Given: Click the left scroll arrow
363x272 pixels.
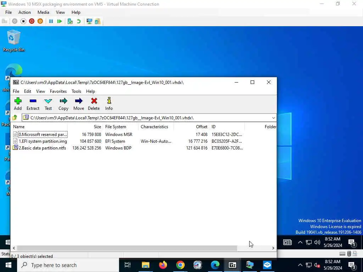Looking at the screenshot, I should [x=14, y=248].
